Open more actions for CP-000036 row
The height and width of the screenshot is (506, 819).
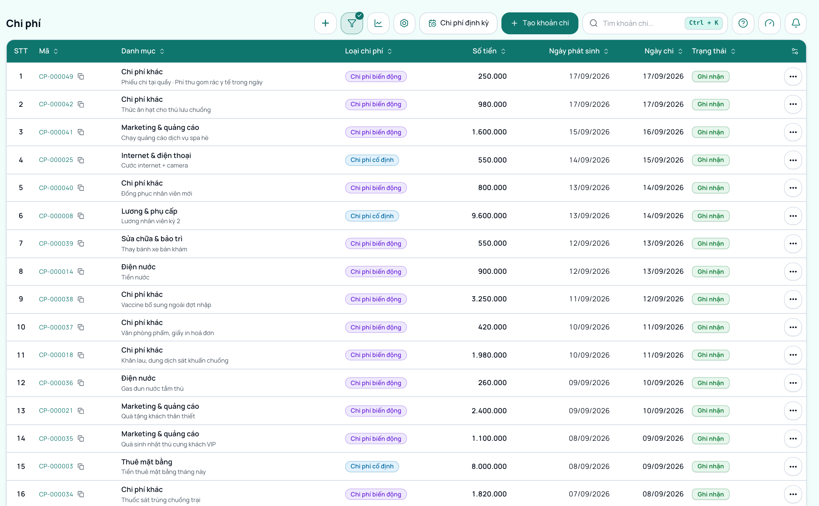click(793, 383)
